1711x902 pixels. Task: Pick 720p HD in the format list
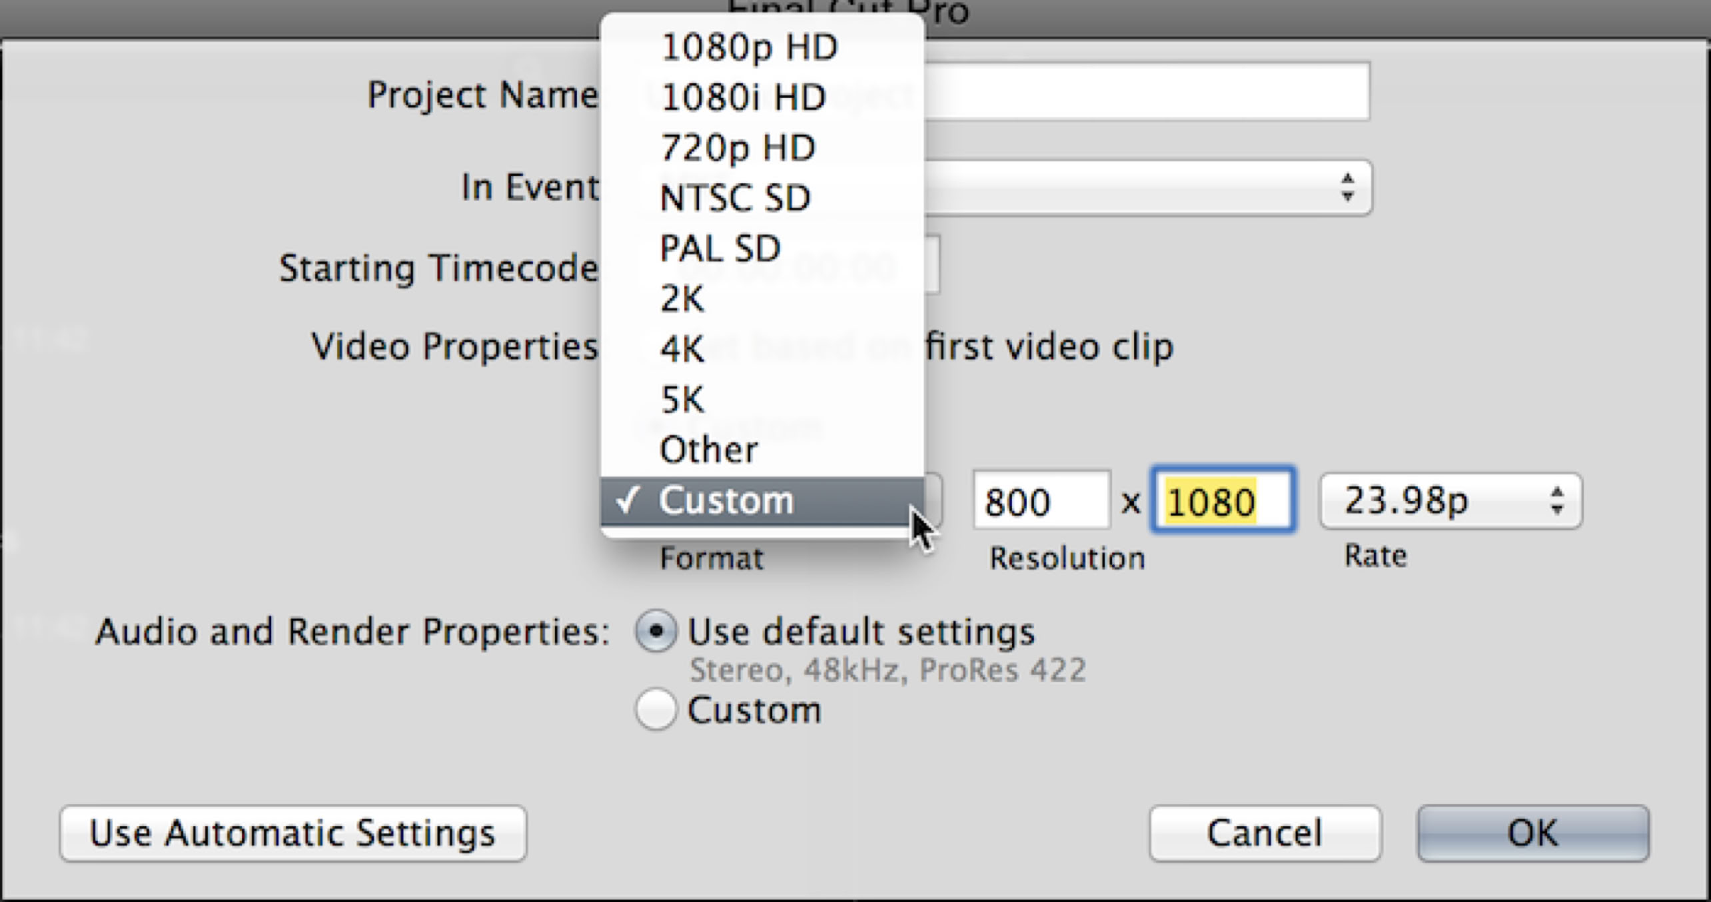(738, 148)
